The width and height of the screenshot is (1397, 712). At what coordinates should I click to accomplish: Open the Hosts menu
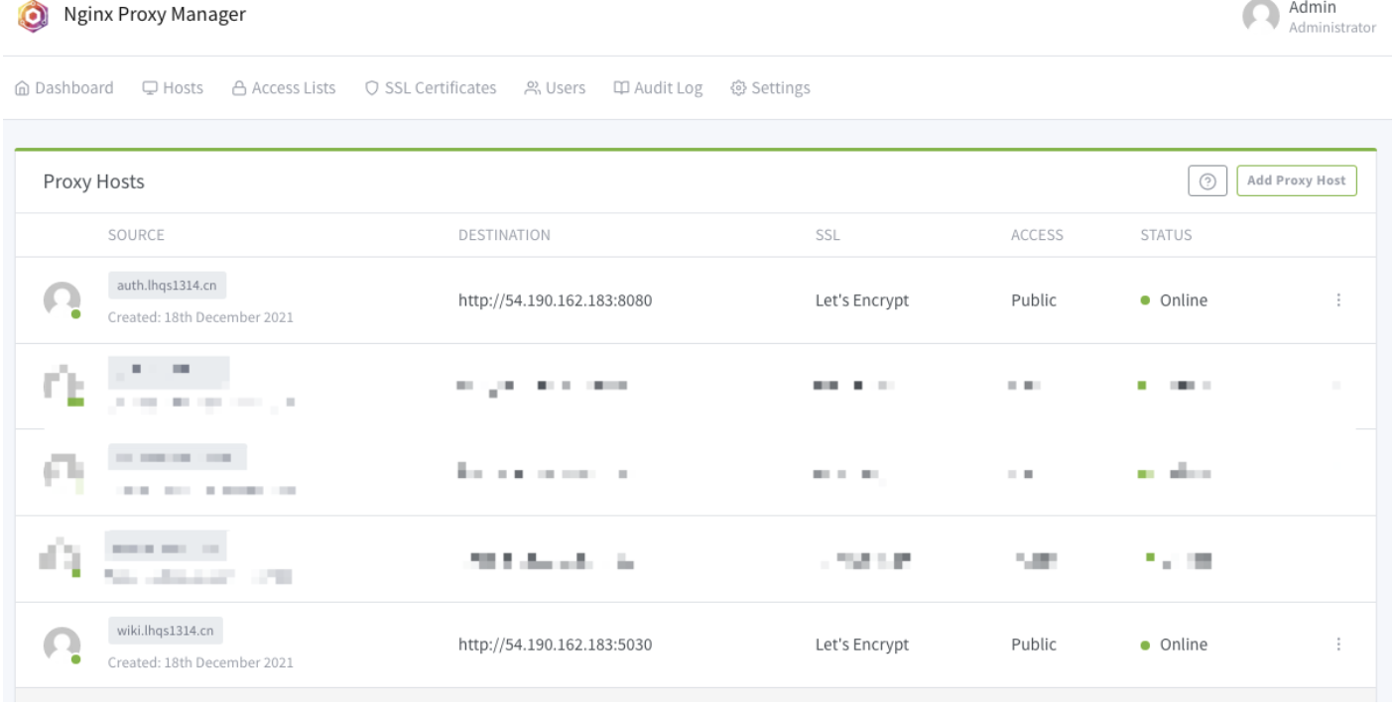[x=173, y=88]
